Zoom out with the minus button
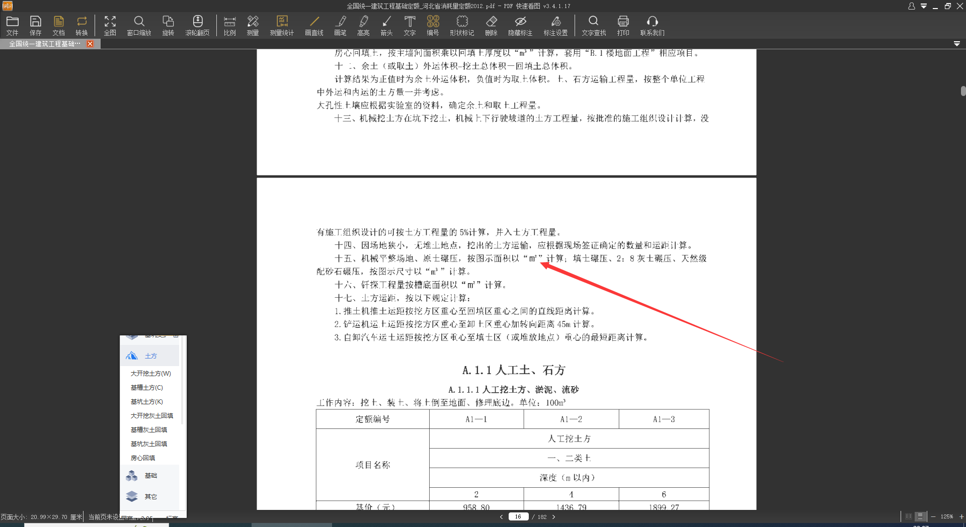Image resolution: width=966 pixels, height=527 pixels. [x=933, y=517]
